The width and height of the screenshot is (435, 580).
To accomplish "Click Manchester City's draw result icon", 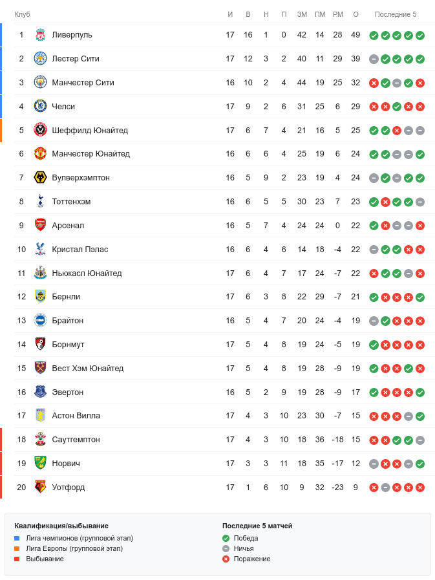I will (397, 83).
